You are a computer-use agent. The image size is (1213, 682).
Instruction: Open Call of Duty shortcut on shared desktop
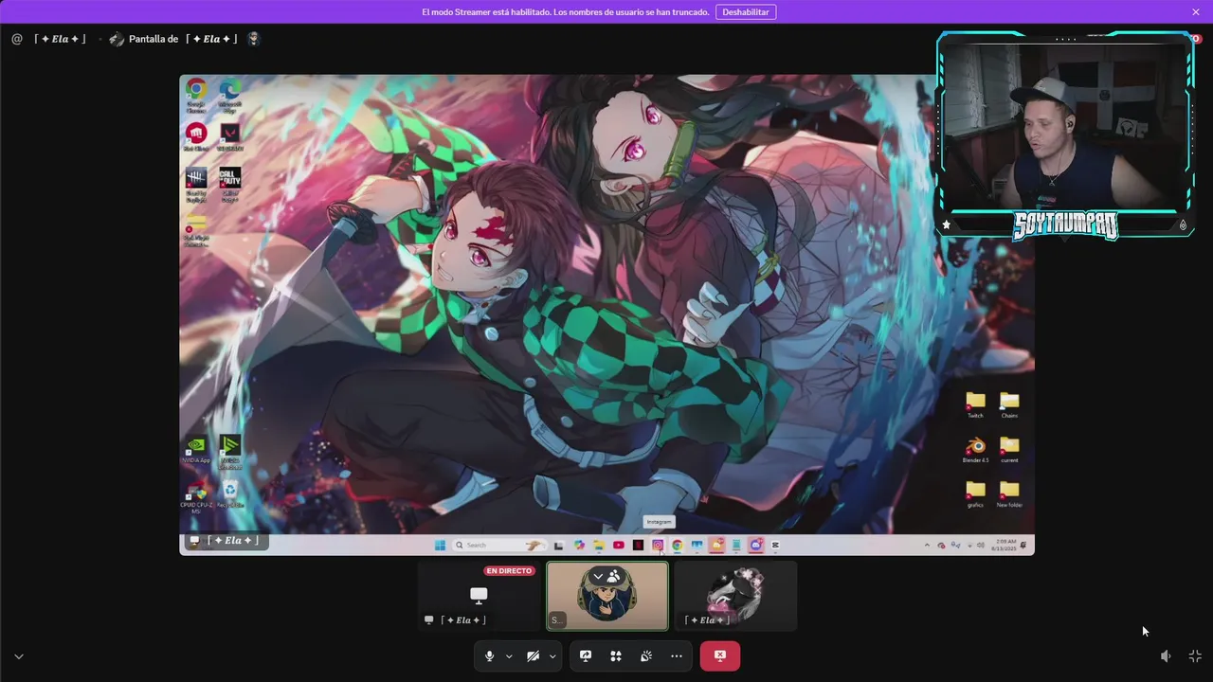229,185
